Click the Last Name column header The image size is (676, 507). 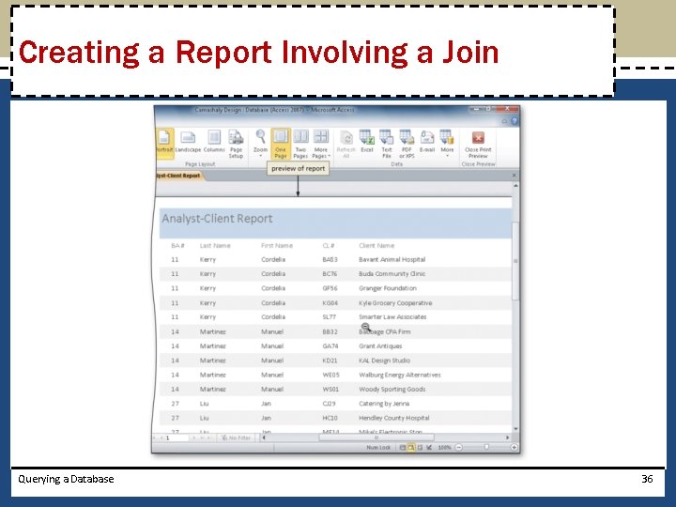click(x=215, y=246)
